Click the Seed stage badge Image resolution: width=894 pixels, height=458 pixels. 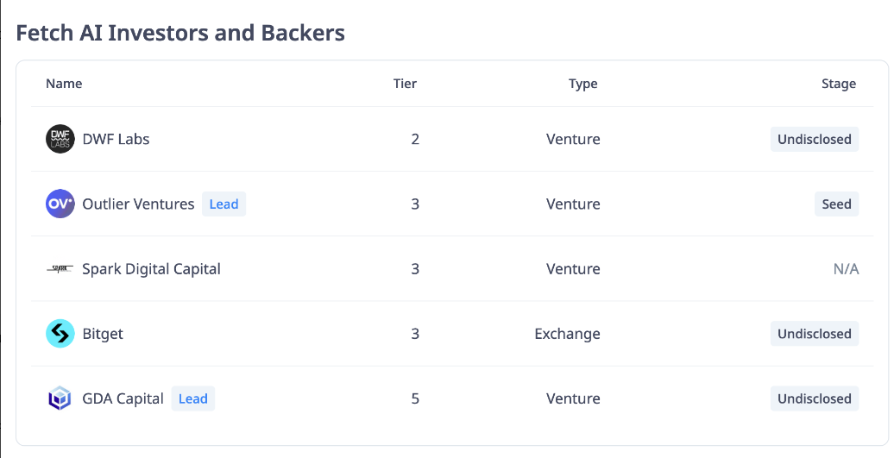pyautogui.click(x=836, y=204)
